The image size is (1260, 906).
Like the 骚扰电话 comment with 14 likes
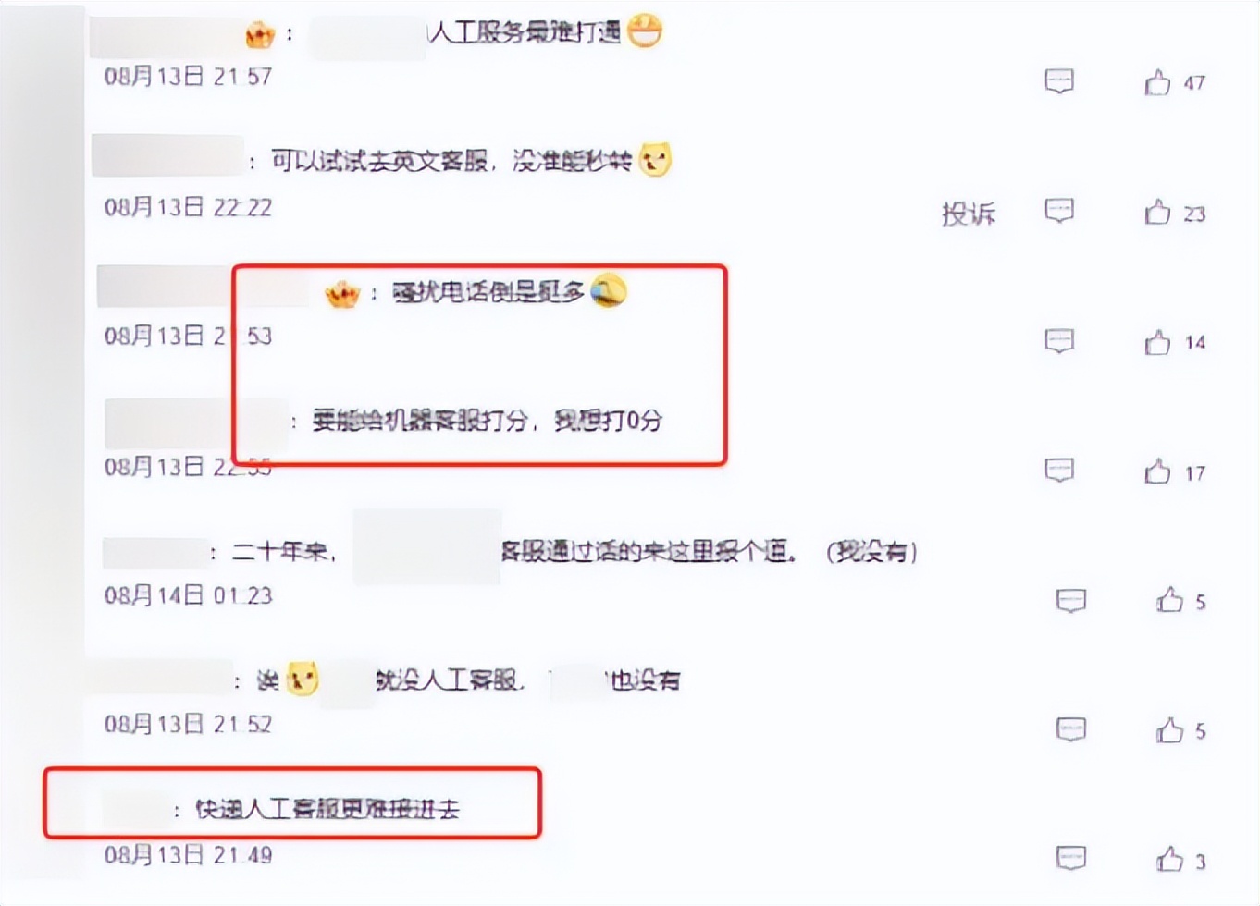click(x=1157, y=343)
